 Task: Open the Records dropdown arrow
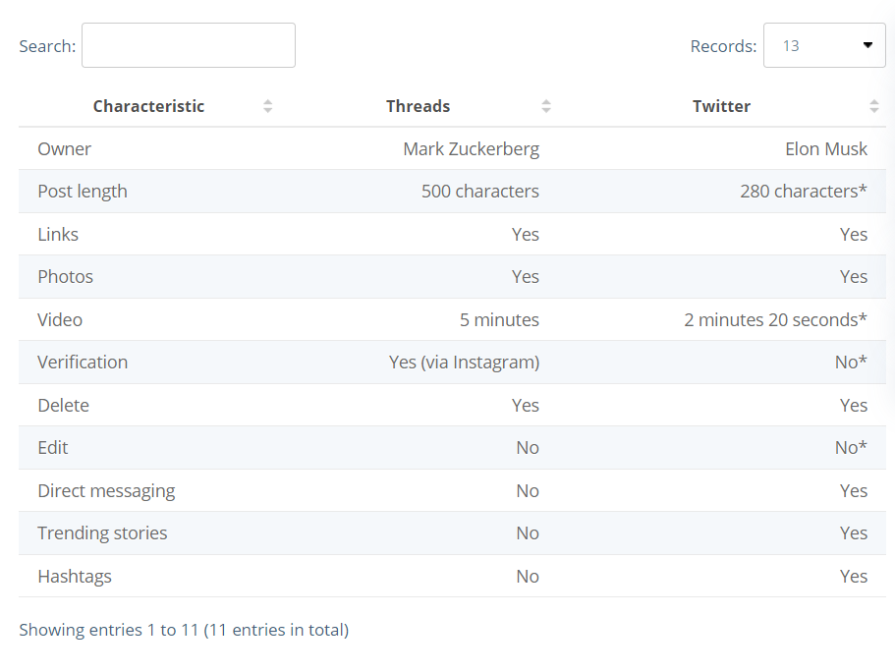pyautogui.click(x=867, y=45)
